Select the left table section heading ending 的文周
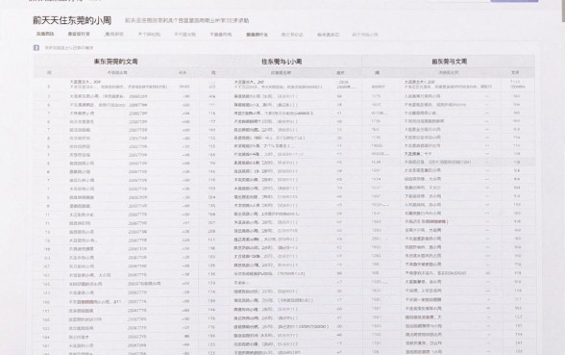 [115, 62]
